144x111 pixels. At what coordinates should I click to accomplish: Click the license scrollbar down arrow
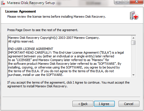[133, 75]
